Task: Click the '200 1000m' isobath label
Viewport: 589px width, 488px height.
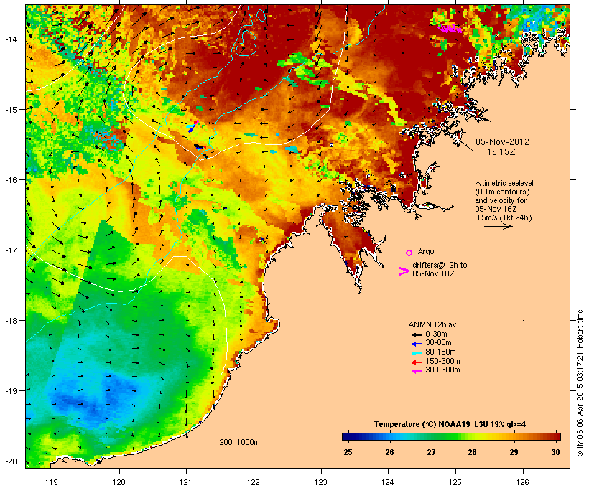Action: tap(239, 442)
